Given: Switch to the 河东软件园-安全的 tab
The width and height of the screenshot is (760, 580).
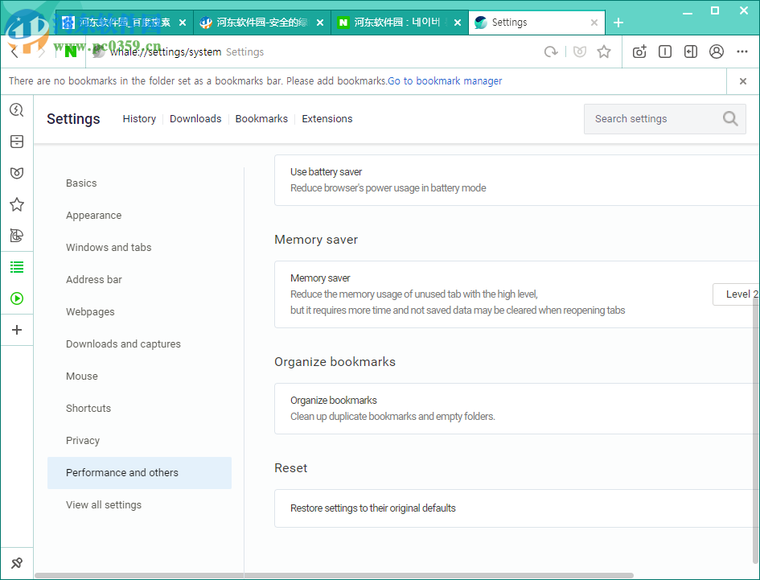Looking at the screenshot, I should 261,23.
